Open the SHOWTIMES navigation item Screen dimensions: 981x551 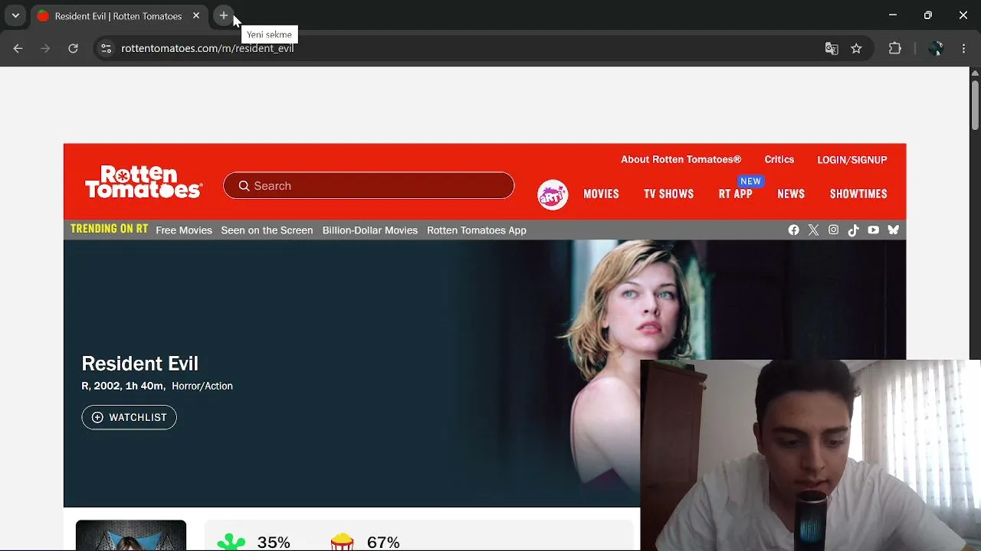click(858, 194)
